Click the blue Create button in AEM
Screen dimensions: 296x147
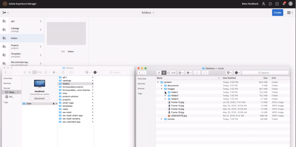coord(278,13)
